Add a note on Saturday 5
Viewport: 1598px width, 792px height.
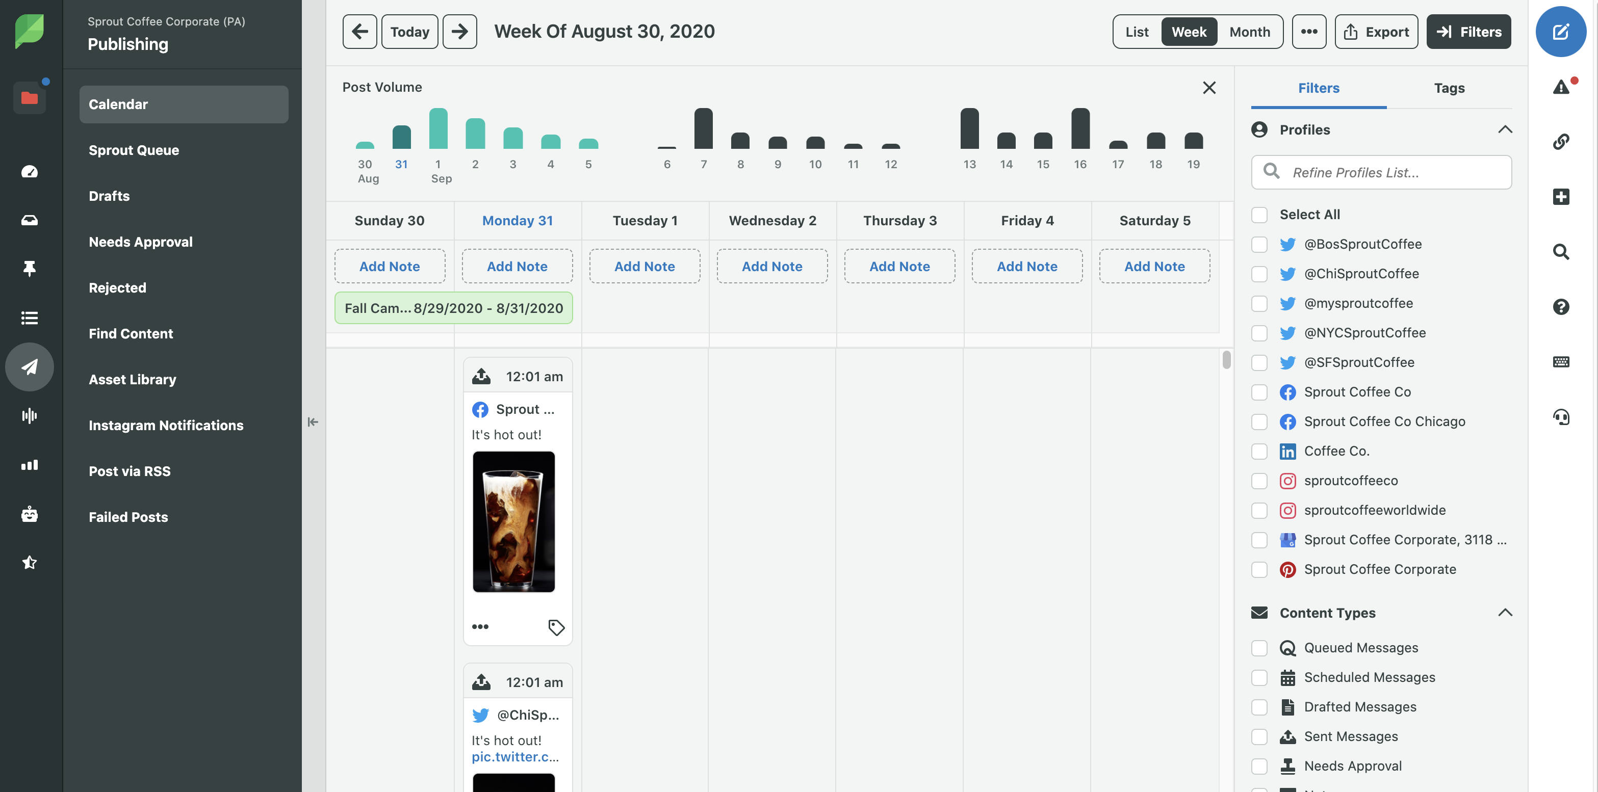(1154, 266)
